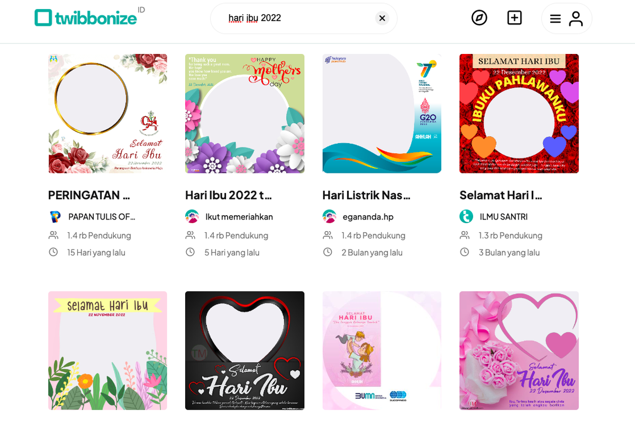Open the pink roses heart frame thumbnail
The image size is (635, 423).
click(x=519, y=351)
